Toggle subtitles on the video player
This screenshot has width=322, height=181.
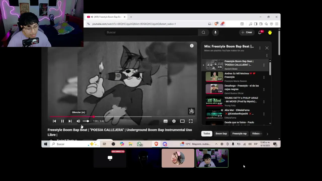point(166,121)
